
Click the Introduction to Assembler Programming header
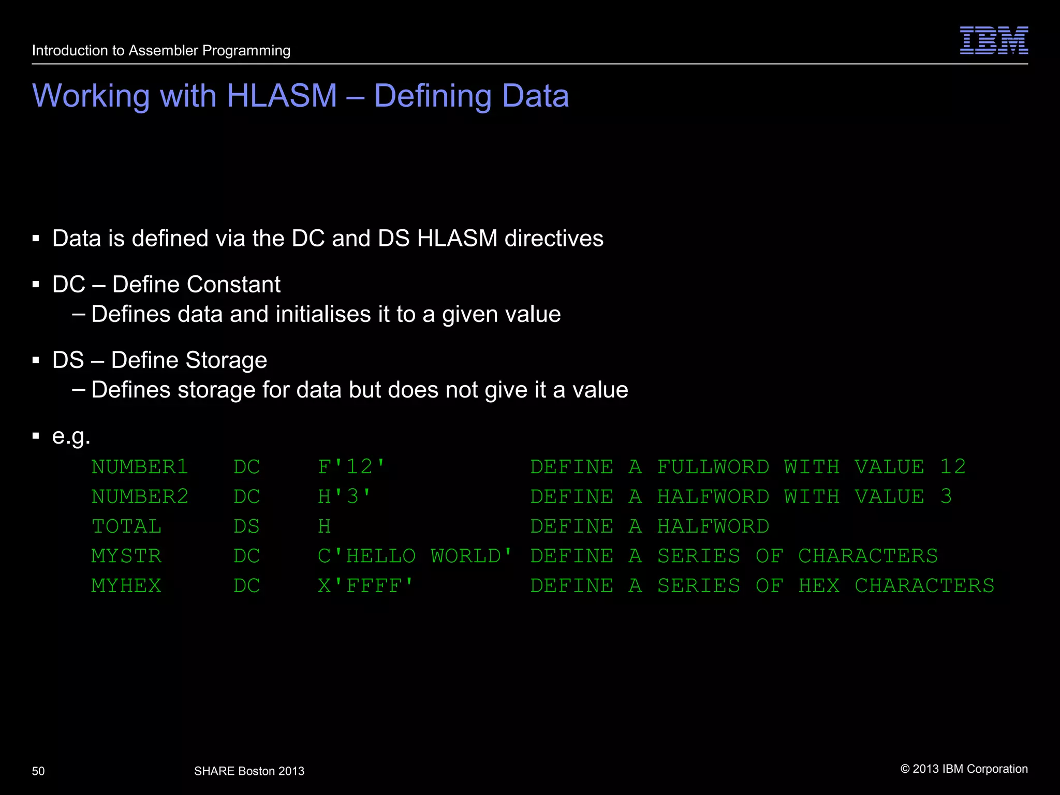click(x=161, y=51)
